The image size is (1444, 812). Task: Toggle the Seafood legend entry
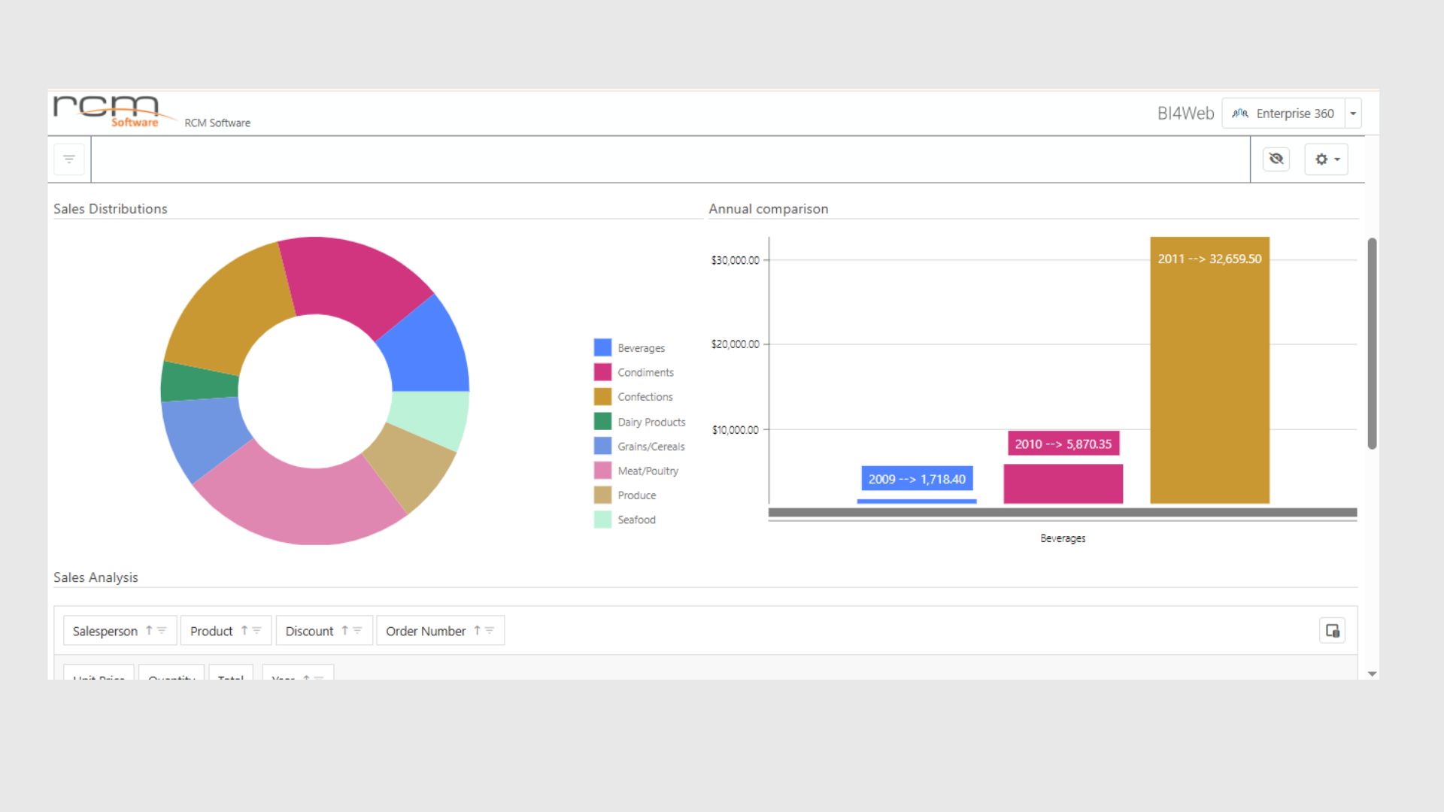coord(636,520)
